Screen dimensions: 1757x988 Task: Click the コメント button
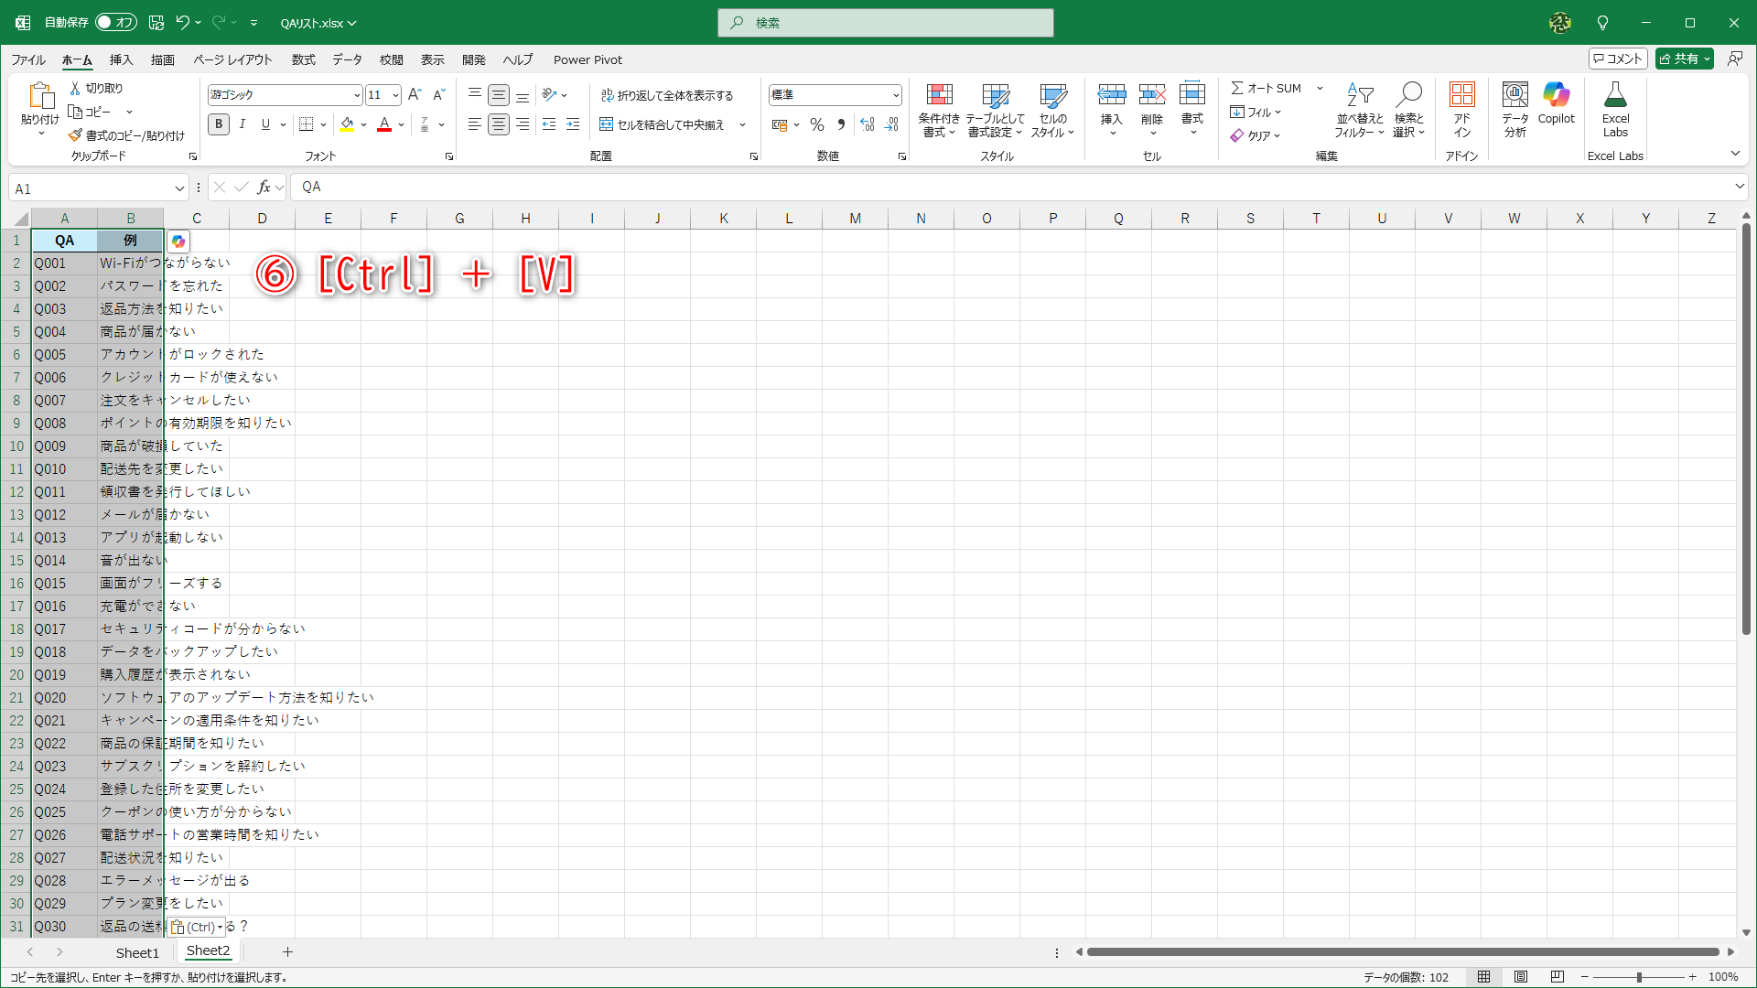1618,59
